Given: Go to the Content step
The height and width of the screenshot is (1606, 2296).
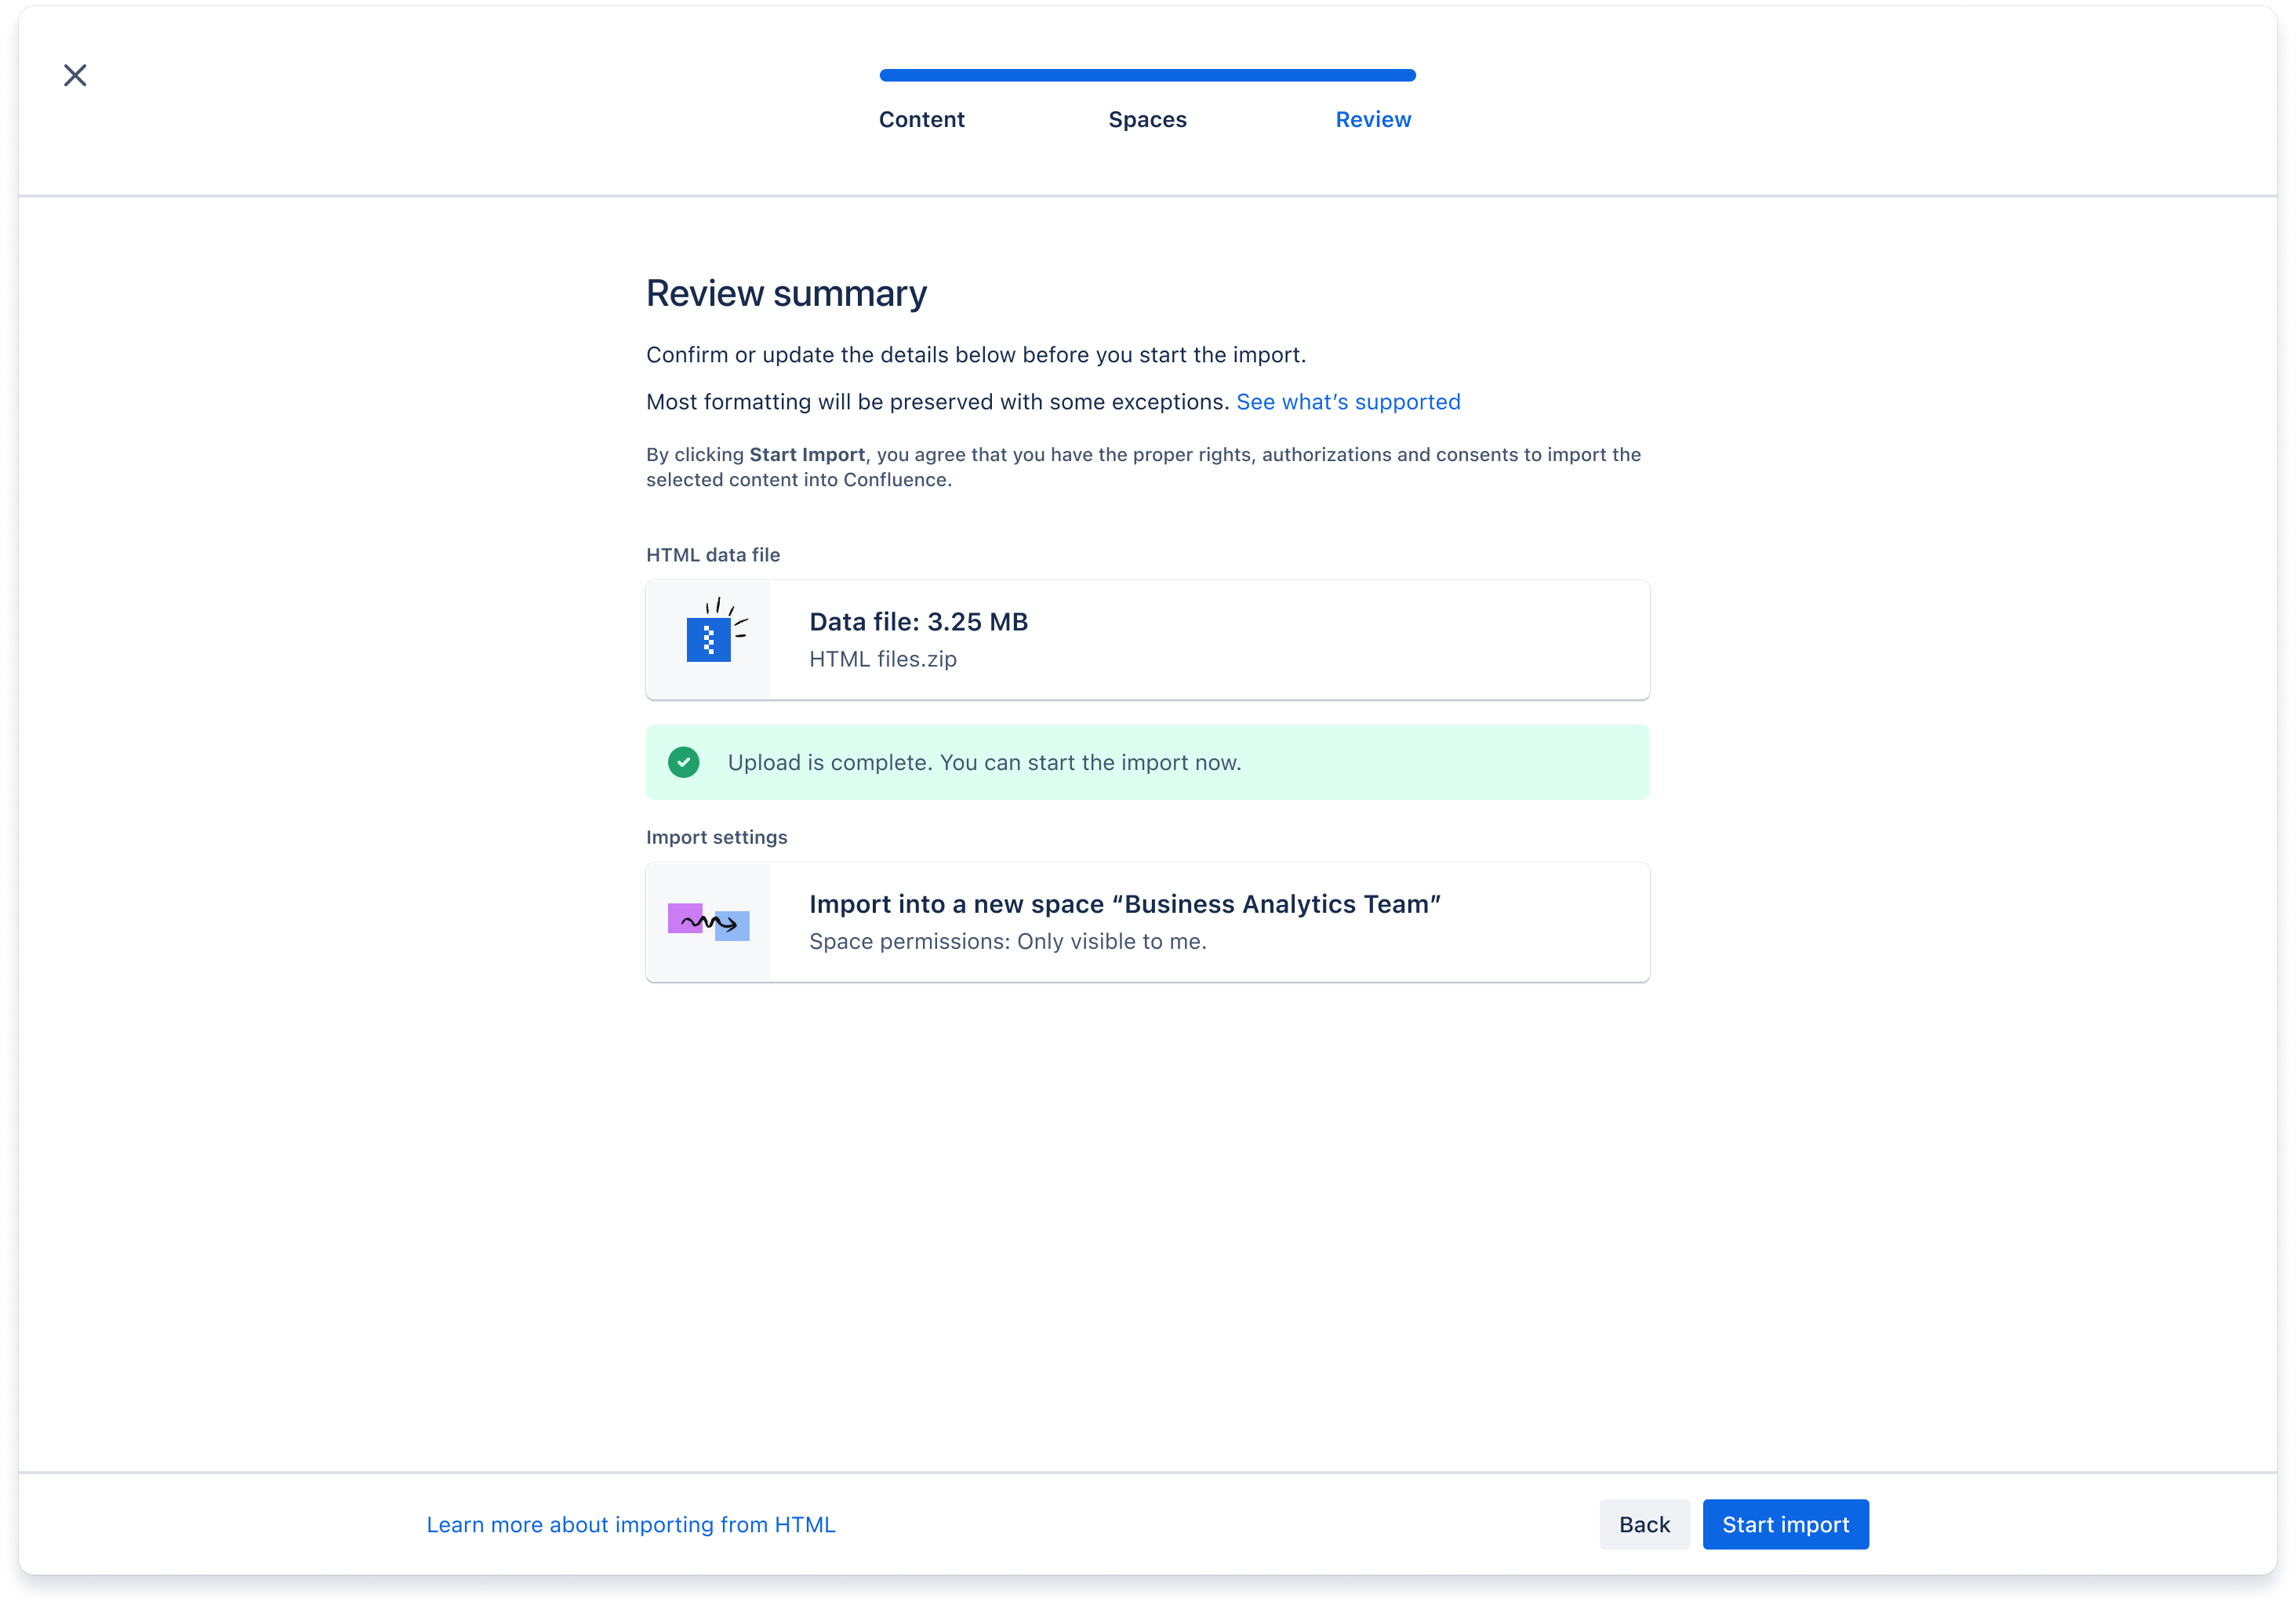Looking at the screenshot, I should click(x=921, y=119).
